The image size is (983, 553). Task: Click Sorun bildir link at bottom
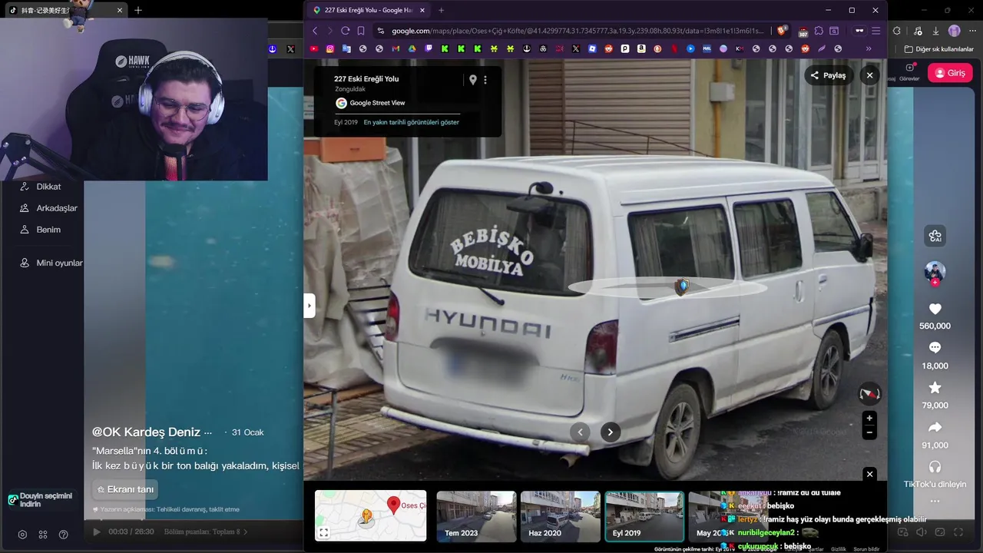click(866, 549)
